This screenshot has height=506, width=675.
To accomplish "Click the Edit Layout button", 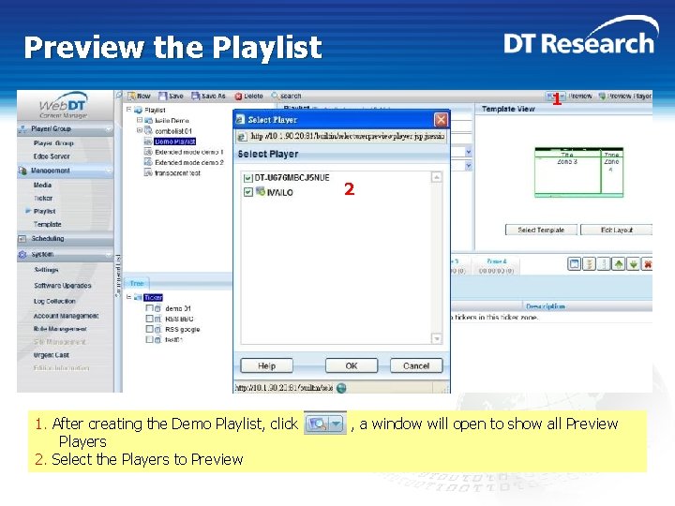I will (x=616, y=230).
